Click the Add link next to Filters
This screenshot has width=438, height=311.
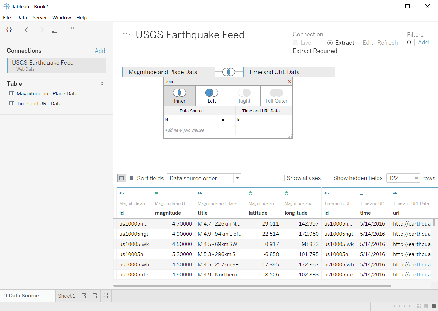(x=423, y=42)
